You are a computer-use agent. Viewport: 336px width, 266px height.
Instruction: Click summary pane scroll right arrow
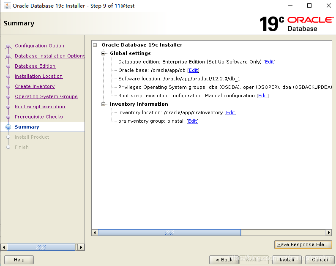pyautogui.click(x=329, y=233)
